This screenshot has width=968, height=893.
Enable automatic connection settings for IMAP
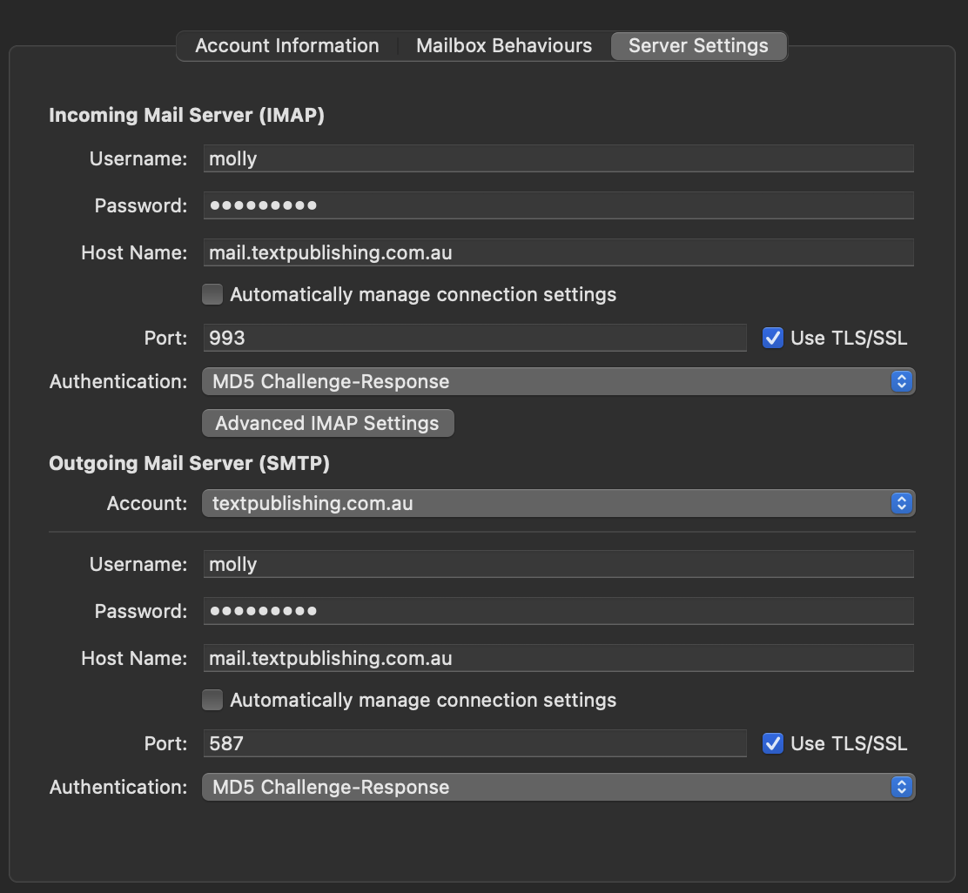(212, 294)
